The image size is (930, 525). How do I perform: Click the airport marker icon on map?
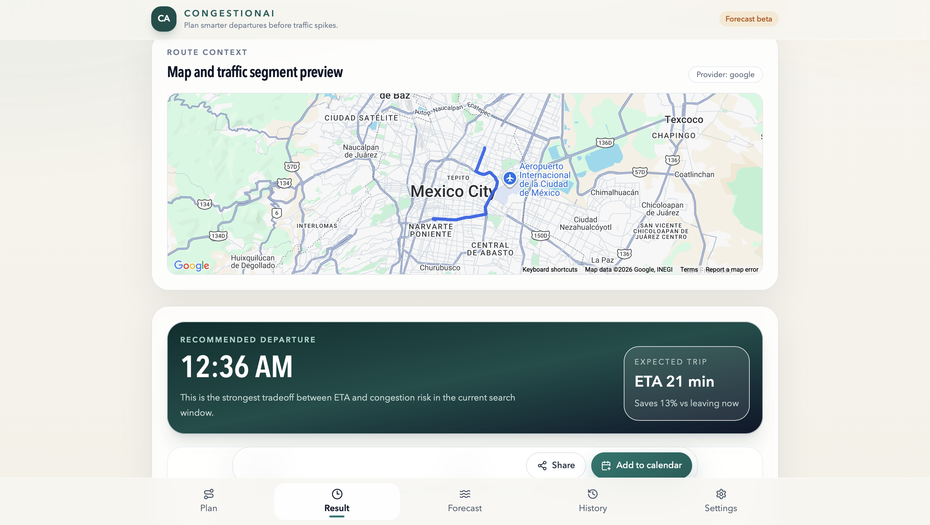coord(510,178)
